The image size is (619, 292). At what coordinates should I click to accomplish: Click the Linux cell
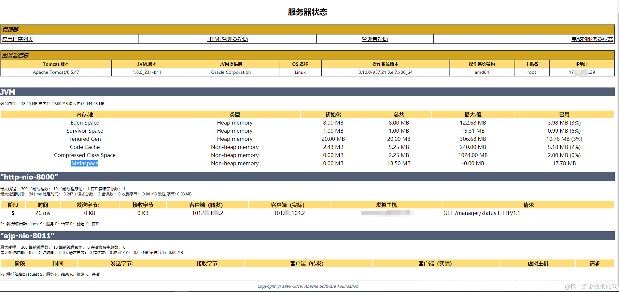(300, 72)
